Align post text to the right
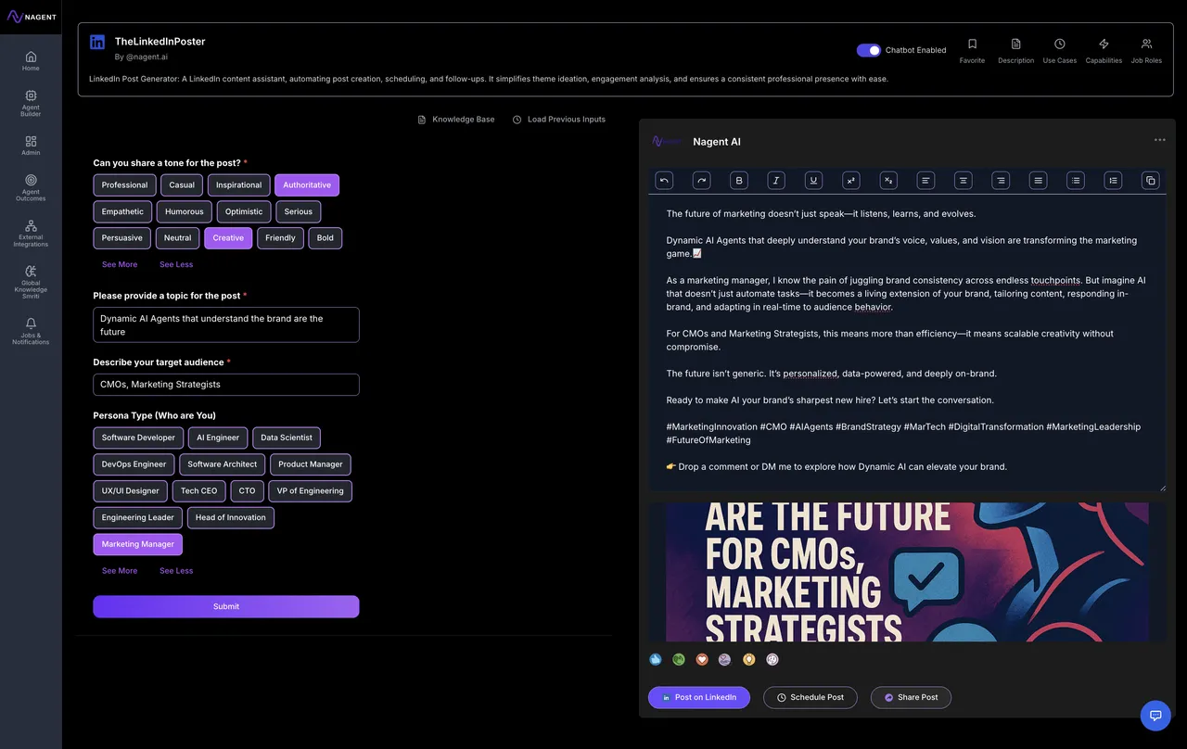The width and height of the screenshot is (1187, 749). click(x=1001, y=181)
